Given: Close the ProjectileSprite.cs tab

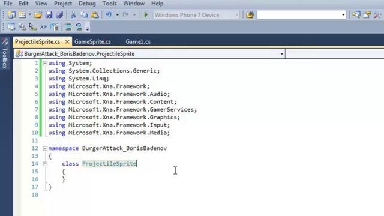Looking at the screenshot, I should (67, 42).
